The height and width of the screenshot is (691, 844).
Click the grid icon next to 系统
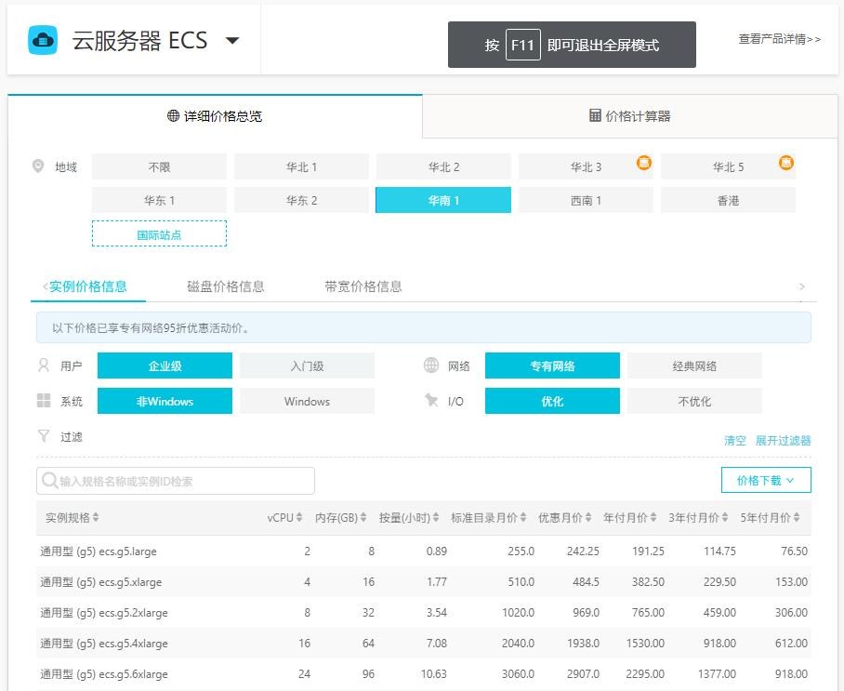pos(44,401)
